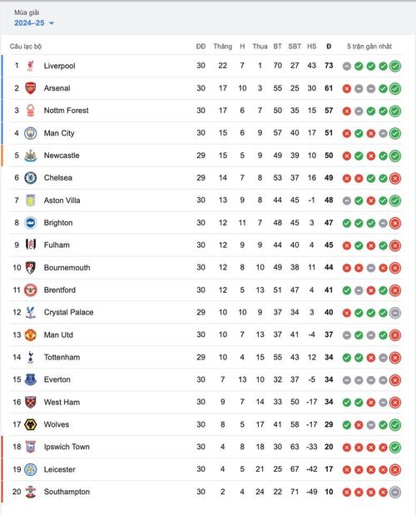This screenshot has height=515, width=416.
Task: Click the Man City club crest
Action: (31, 133)
